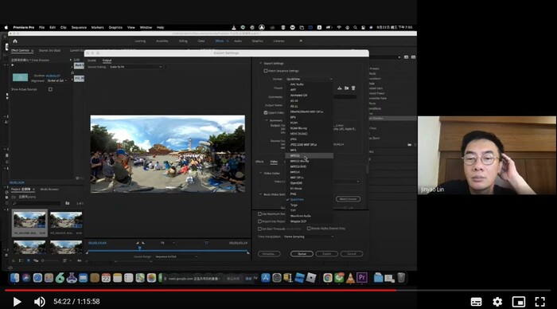Collapse the Basic Video Settings section
Screen dimensions: 557x309
(260, 194)
